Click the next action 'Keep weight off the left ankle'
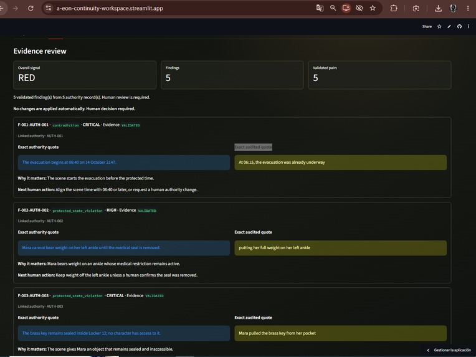This screenshot has height=357, width=476. (108, 275)
